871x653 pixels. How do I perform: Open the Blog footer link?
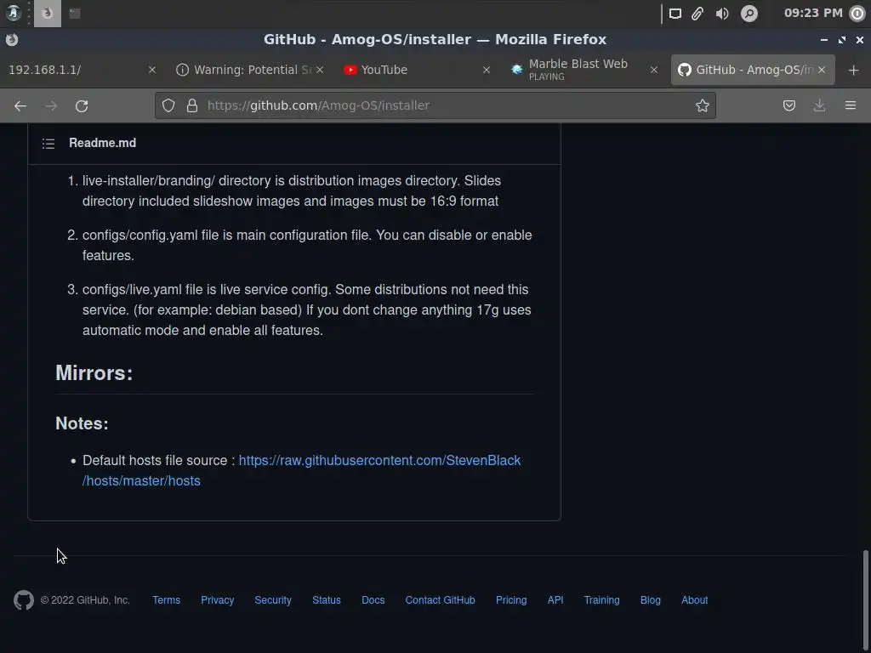651,600
